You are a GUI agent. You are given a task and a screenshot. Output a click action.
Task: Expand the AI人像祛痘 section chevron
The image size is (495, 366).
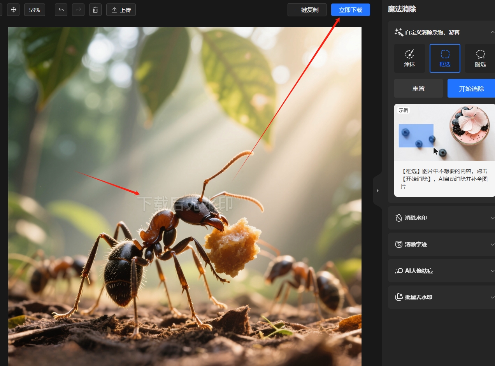(x=492, y=271)
